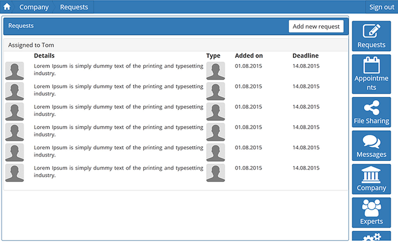Open the Company building tile
Image resolution: width=398 pixels, height=243 pixels.
pyautogui.click(x=371, y=179)
